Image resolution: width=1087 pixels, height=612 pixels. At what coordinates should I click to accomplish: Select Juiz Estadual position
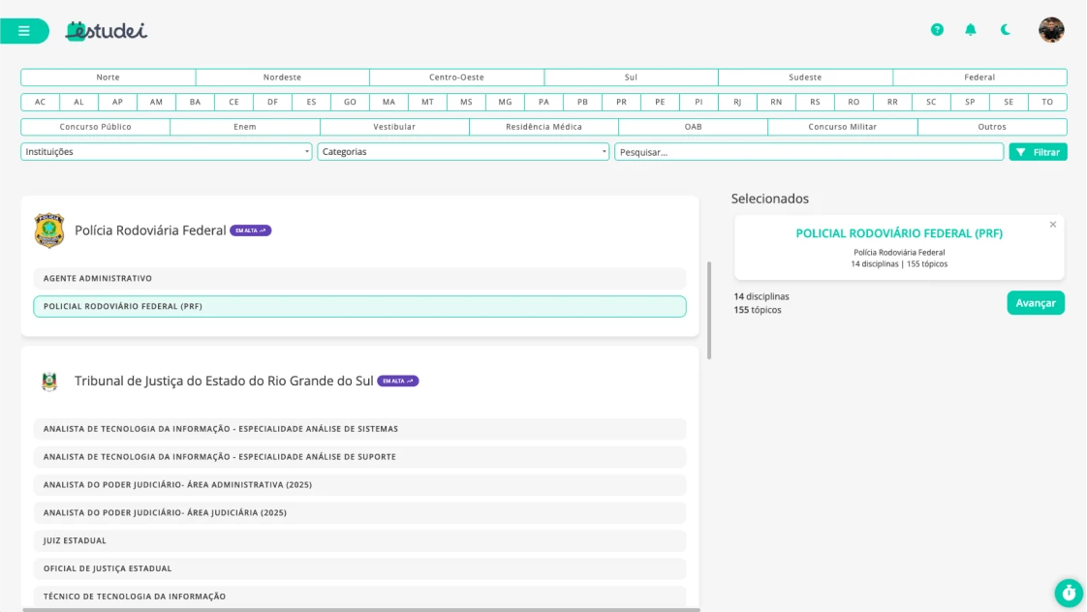coord(359,540)
